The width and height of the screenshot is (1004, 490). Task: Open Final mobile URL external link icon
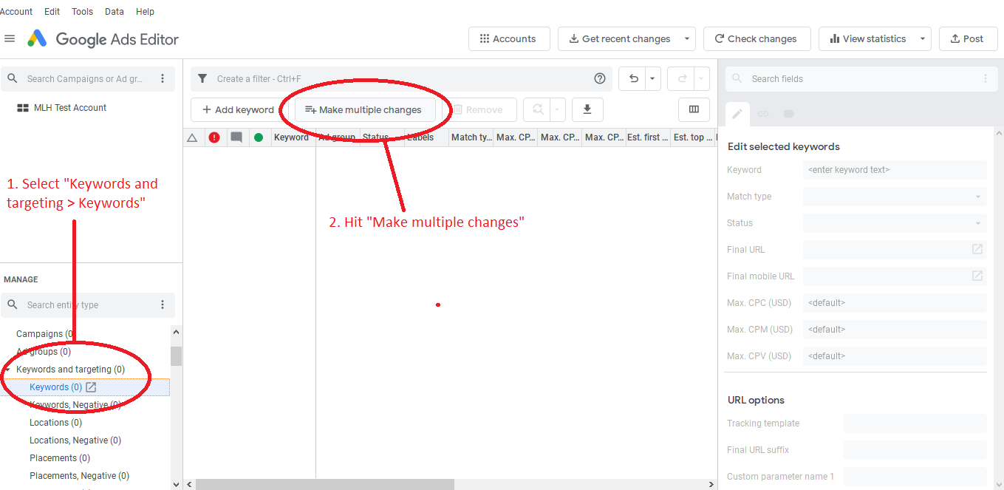coord(977,276)
